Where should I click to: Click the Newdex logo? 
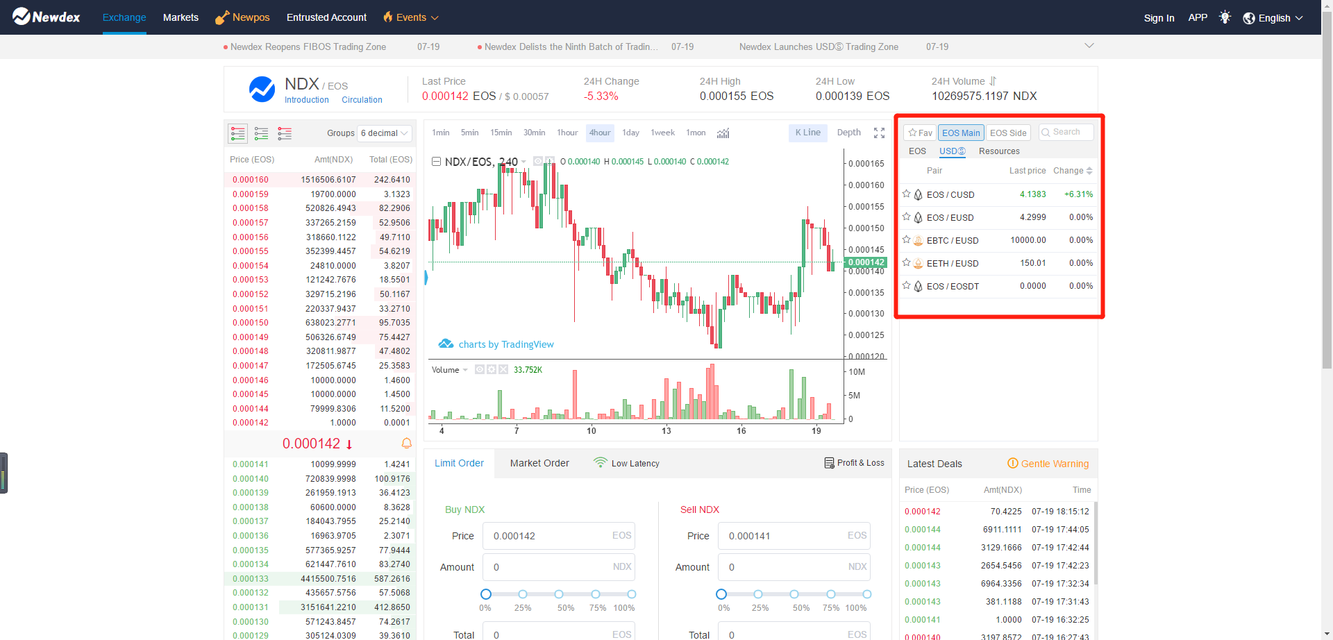pyautogui.click(x=47, y=17)
